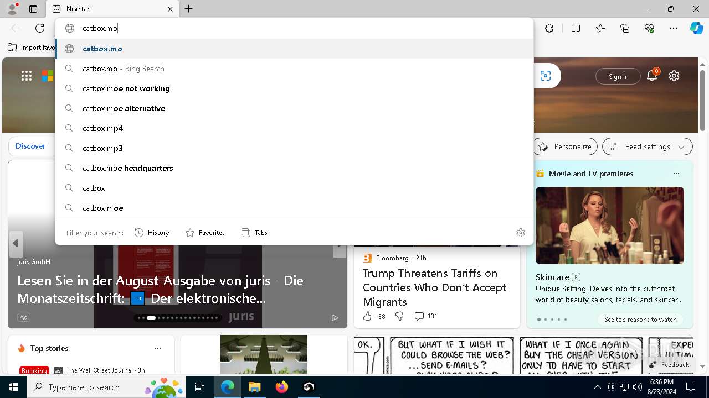Choose 'catbox.moe headquarters' suggestion
This screenshot has height=398, width=709.
(x=295, y=168)
